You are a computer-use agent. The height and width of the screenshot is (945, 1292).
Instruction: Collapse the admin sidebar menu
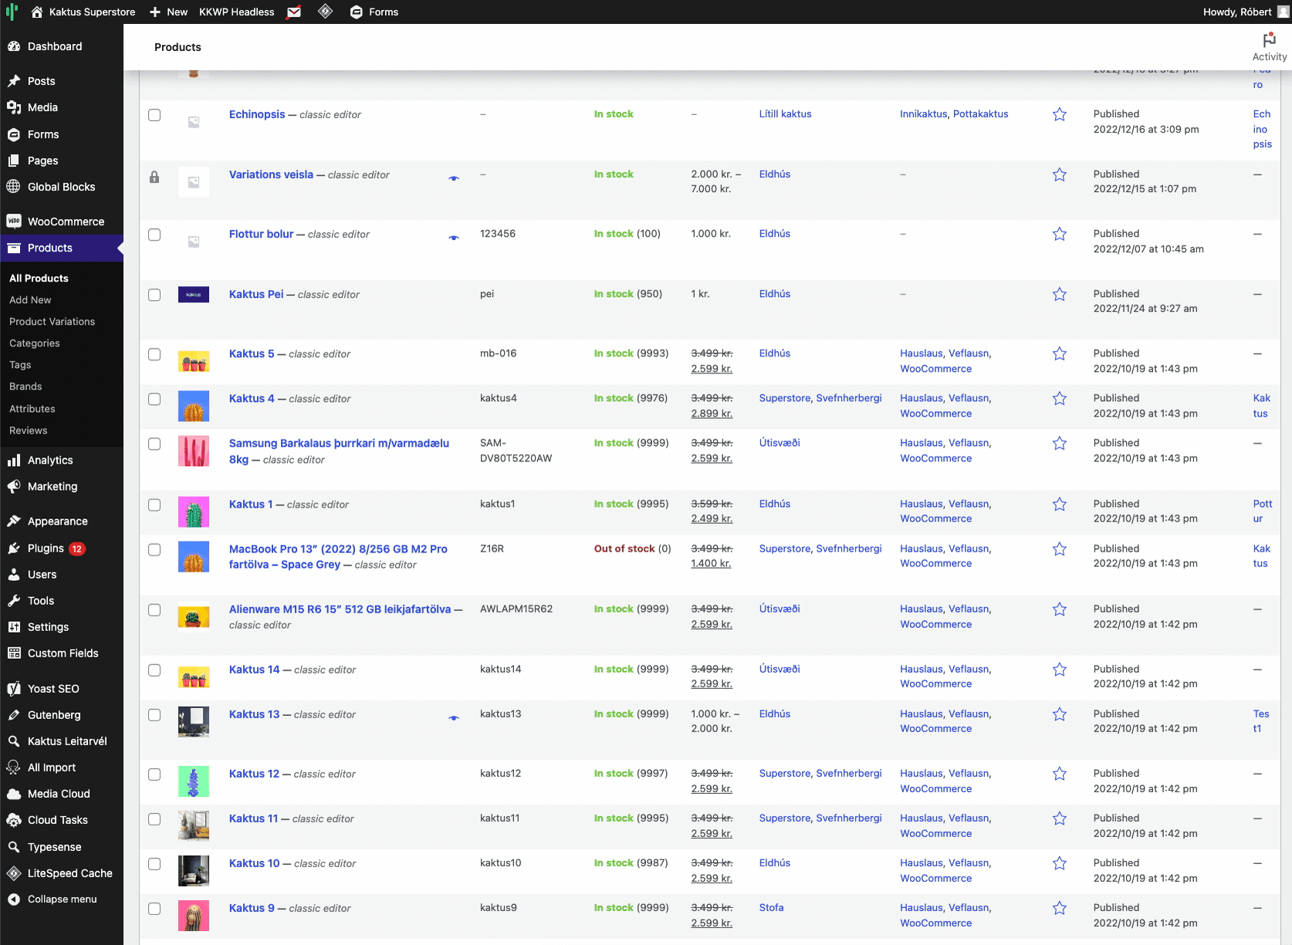[62, 899]
